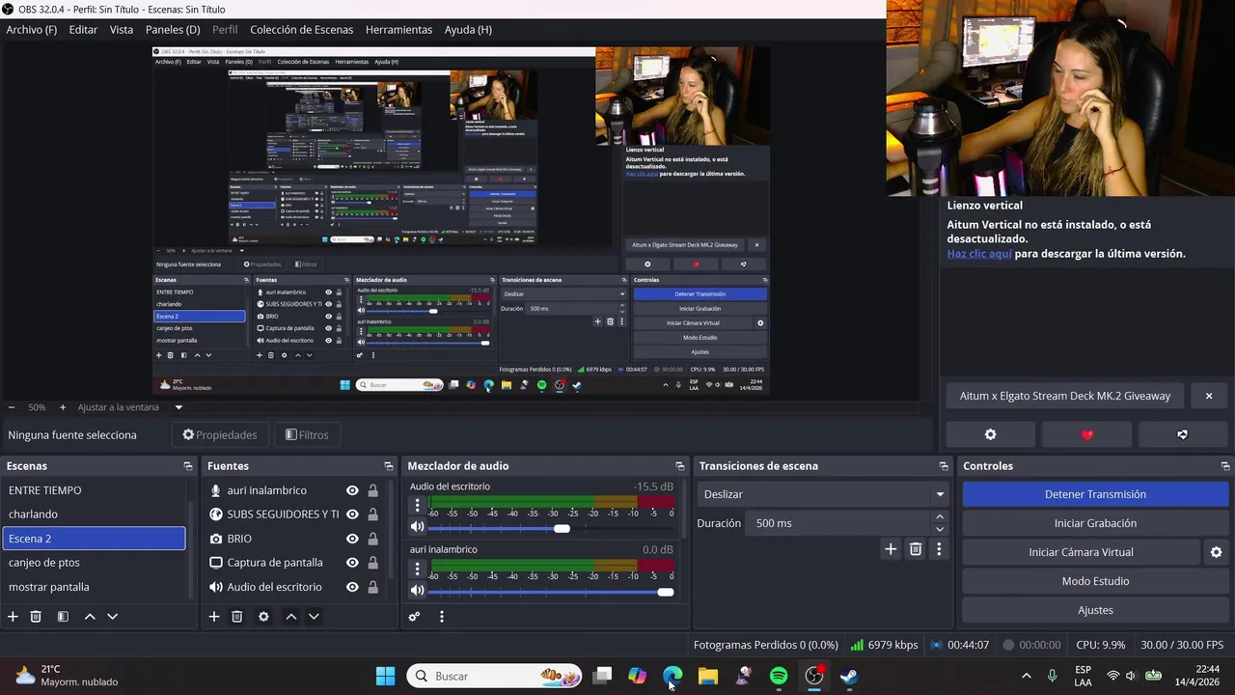
Task: Add a new source with plus icon
Action: pyautogui.click(x=214, y=617)
